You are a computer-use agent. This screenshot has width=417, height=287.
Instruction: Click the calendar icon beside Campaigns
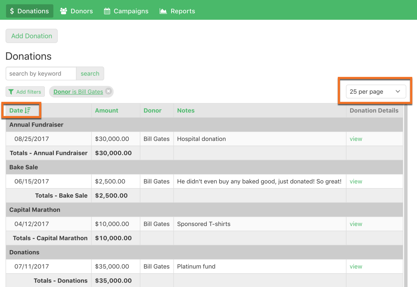(x=107, y=11)
